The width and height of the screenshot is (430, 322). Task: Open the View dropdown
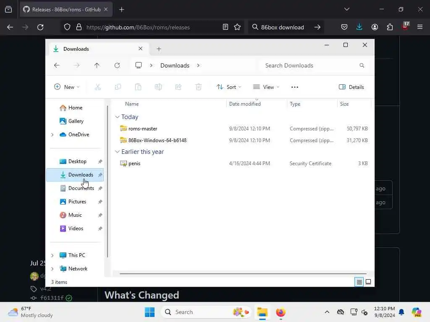266,87
